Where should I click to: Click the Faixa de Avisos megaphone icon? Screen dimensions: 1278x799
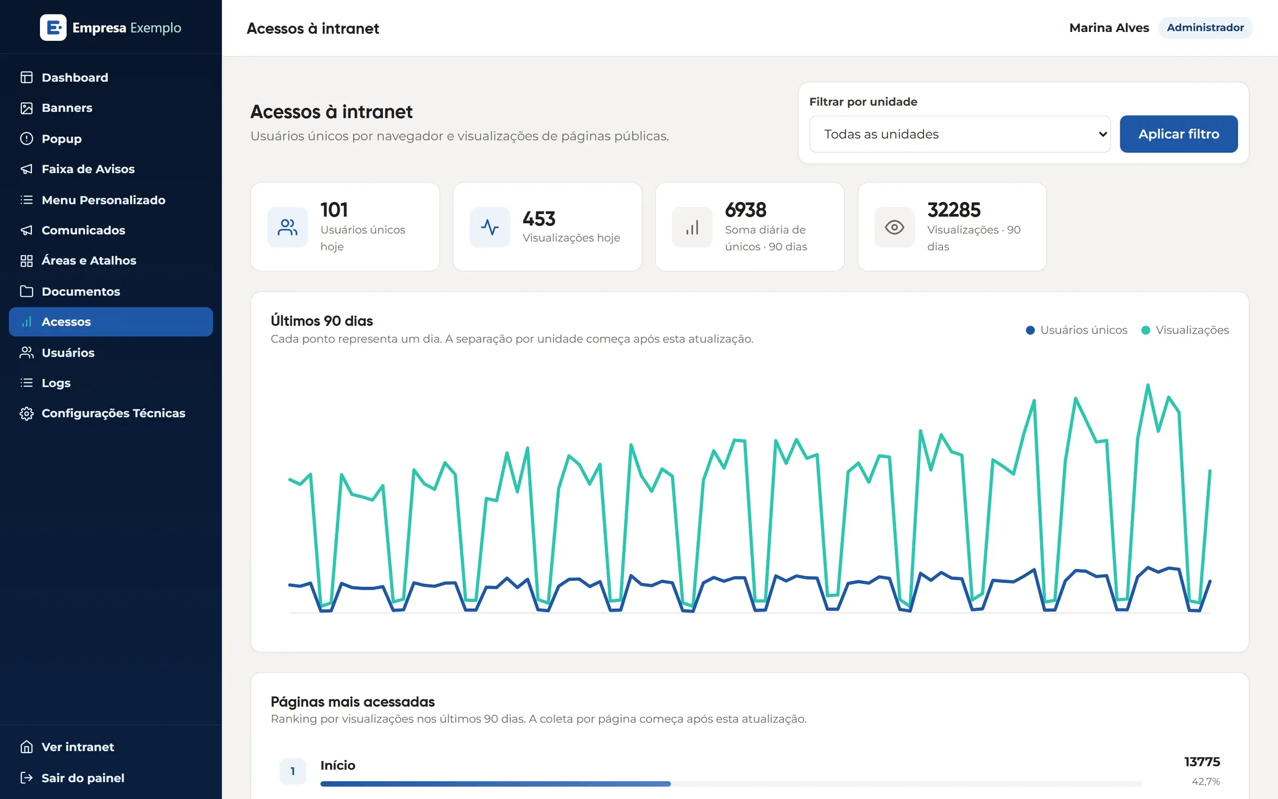pyautogui.click(x=27, y=169)
